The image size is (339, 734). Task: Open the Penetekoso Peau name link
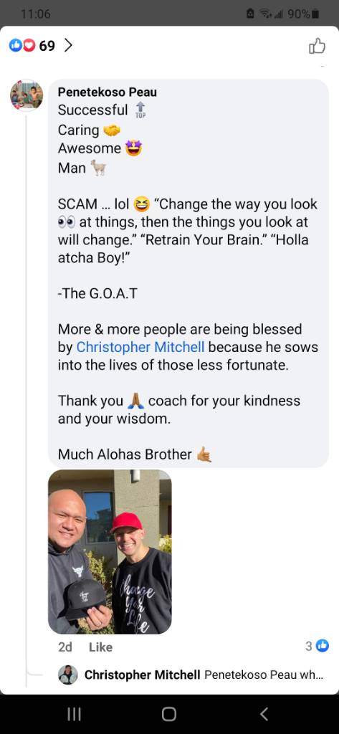pos(108,92)
